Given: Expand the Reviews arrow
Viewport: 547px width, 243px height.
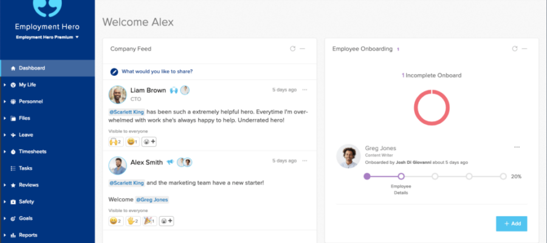Looking at the screenshot, I should (5, 185).
